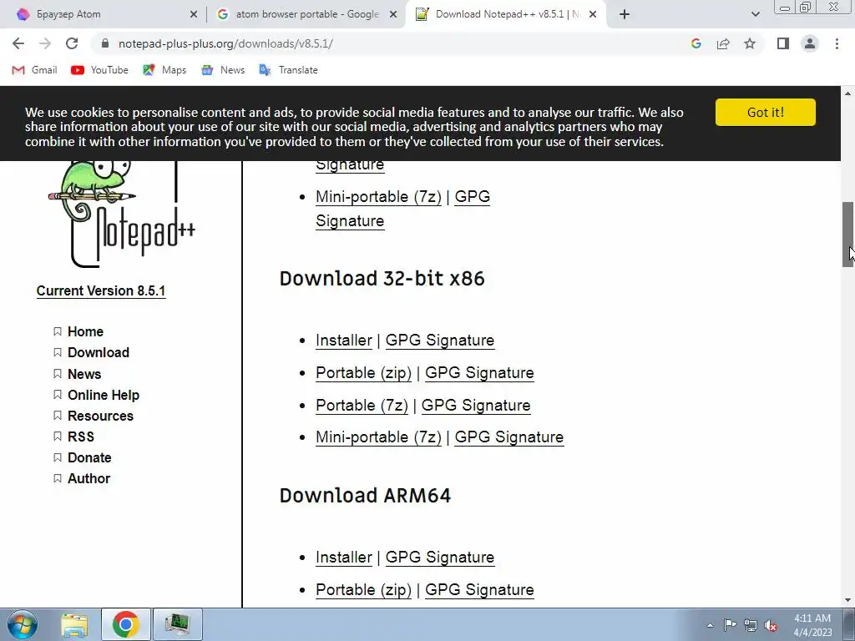The width and height of the screenshot is (855, 641).
Task: Download the ARM64 Installer
Action: (x=343, y=558)
